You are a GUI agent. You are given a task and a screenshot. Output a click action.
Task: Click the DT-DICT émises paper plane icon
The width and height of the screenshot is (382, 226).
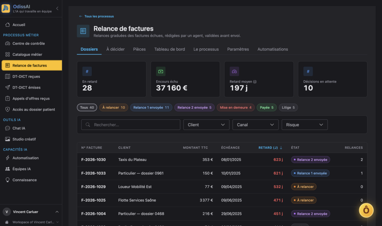(x=7, y=87)
